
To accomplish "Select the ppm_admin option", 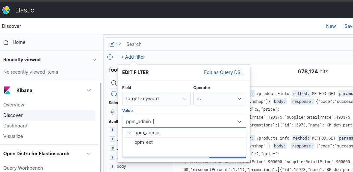I will [184, 133].
